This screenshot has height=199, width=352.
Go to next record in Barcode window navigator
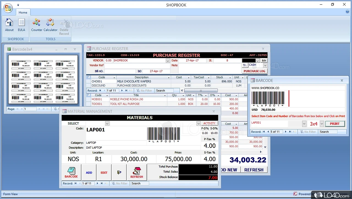click(x=285, y=132)
